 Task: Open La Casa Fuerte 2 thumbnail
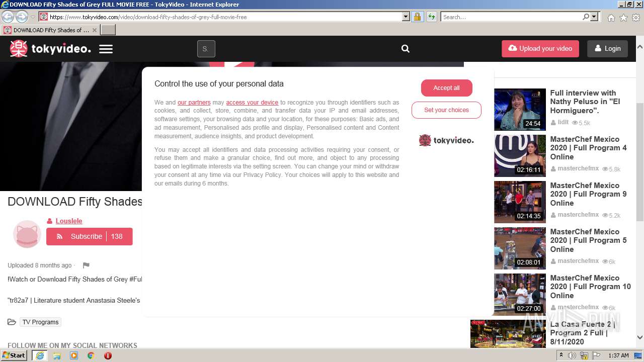pyautogui.click(x=508, y=334)
